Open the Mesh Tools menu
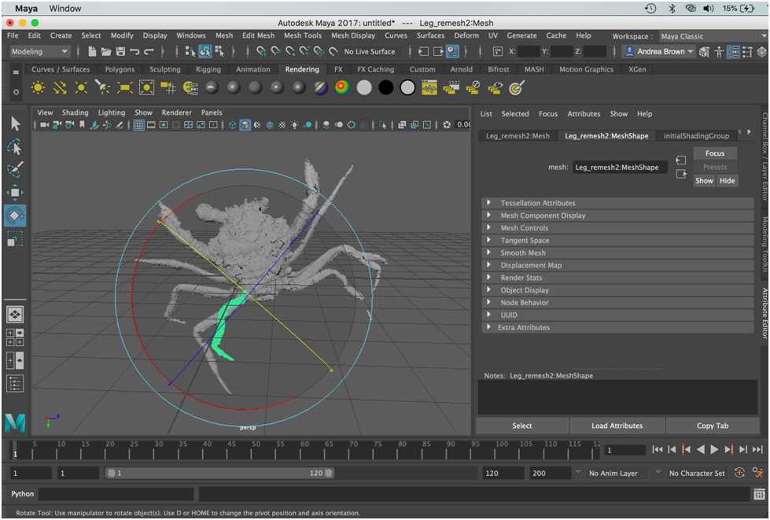The width and height of the screenshot is (770, 520). click(303, 36)
